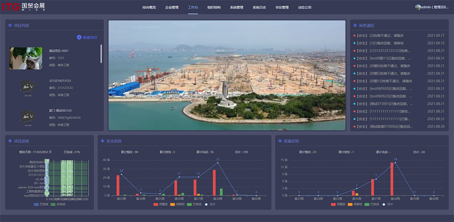Screen dimensions: 454x222
Task: Toggle 已完成 legend in 质量巡检 chart
Action: [x=371, y=204]
